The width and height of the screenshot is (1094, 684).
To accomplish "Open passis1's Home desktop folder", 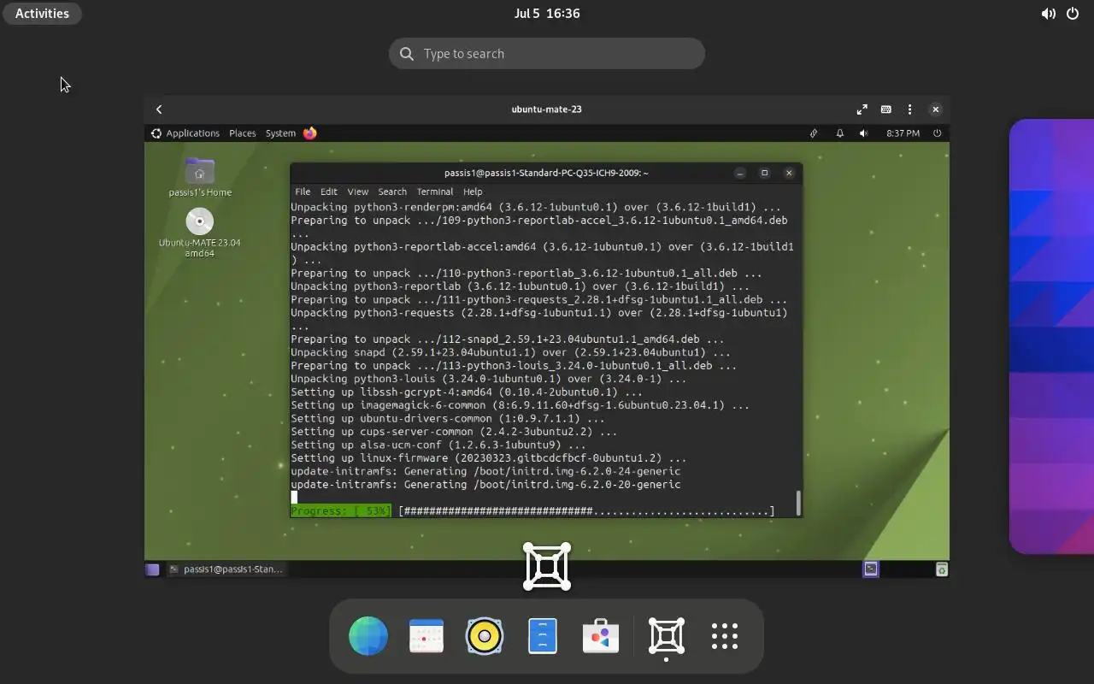I will coord(200,177).
